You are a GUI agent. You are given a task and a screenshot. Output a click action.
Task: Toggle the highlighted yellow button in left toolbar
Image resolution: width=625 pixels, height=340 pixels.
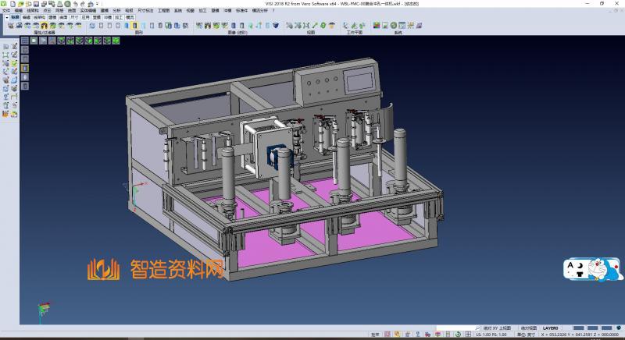coord(24,68)
